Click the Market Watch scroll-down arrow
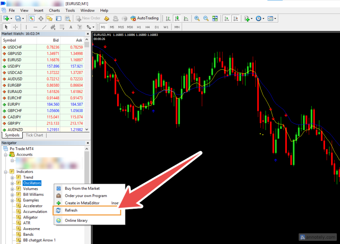 (x=87, y=129)
